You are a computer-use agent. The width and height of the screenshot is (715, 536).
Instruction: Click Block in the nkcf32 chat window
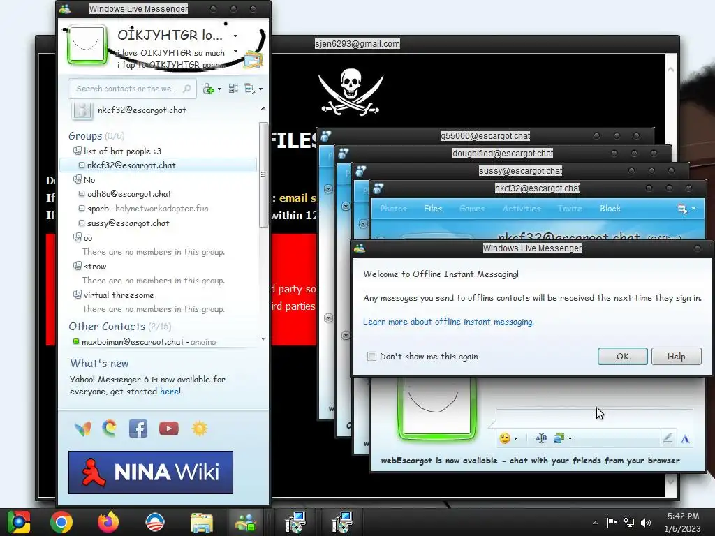(x=610, y=208)
